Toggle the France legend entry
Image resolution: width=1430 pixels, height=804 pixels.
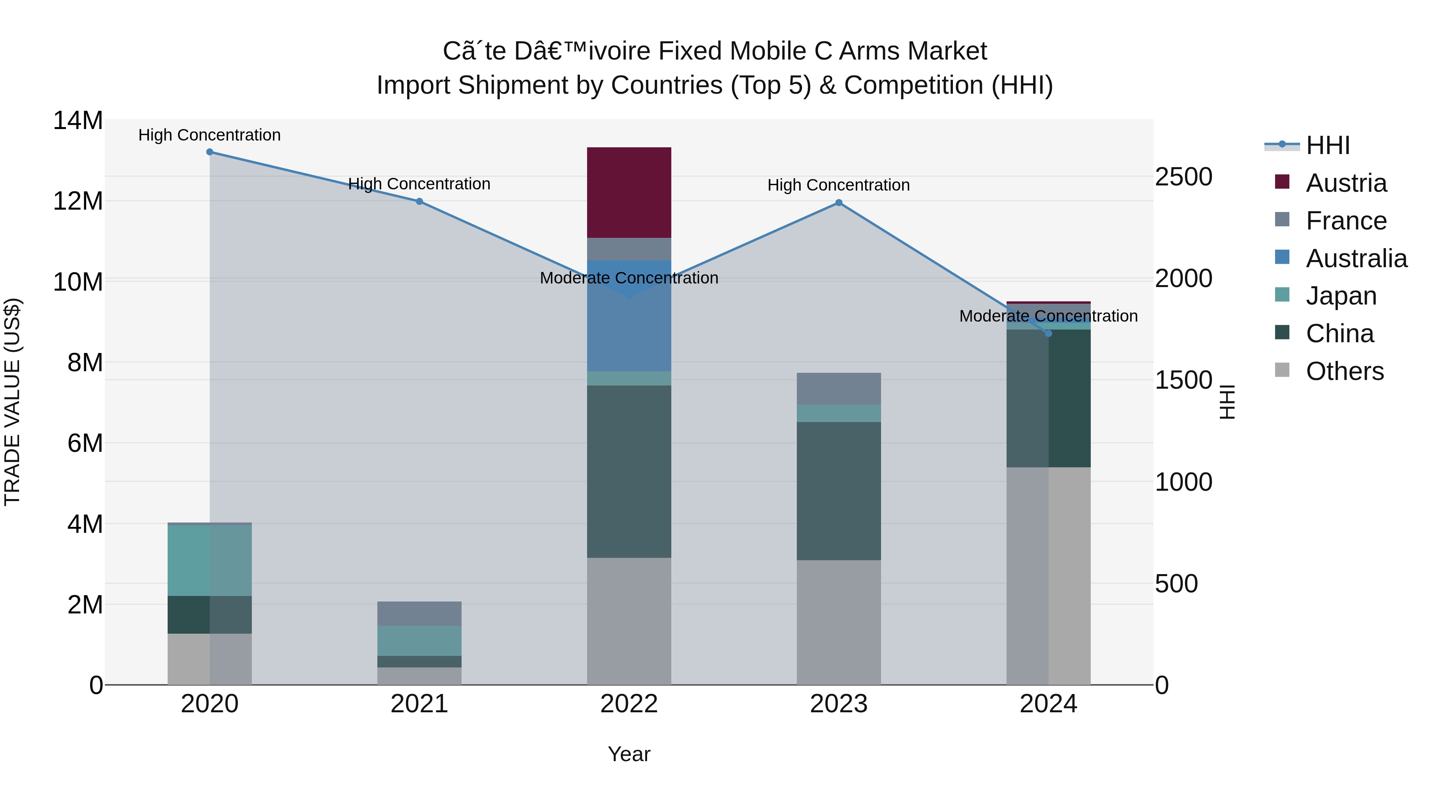click(x=1331, y=221)
